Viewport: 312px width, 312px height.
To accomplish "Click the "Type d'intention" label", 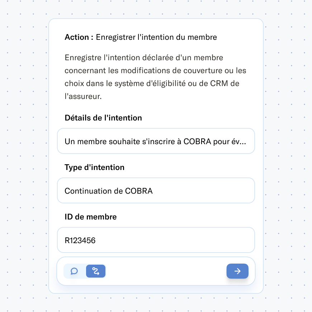I will [x=95, y=167].
